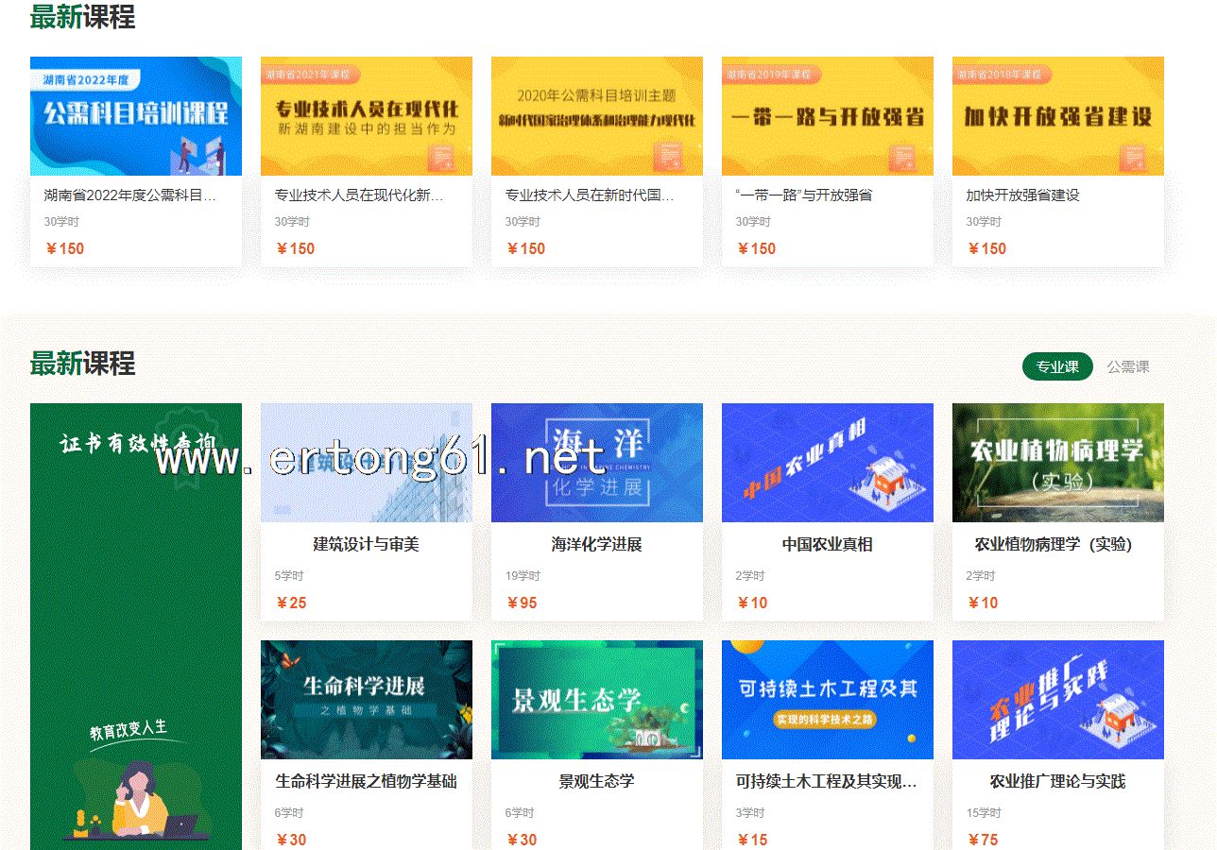Open the 中国农业真相 course image
This screenshot has height=850, width=1217.
(828, 463)
